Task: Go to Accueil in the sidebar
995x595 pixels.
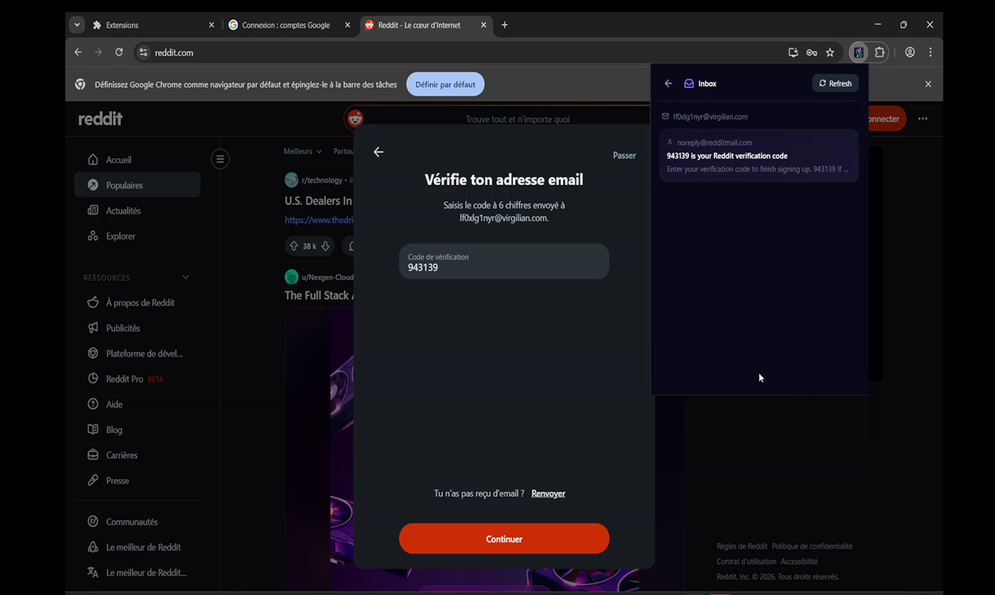Action: [137, 160]
